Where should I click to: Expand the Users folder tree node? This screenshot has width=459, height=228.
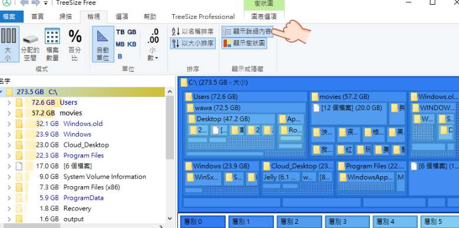pyautogui.click(x=9, y=103)
